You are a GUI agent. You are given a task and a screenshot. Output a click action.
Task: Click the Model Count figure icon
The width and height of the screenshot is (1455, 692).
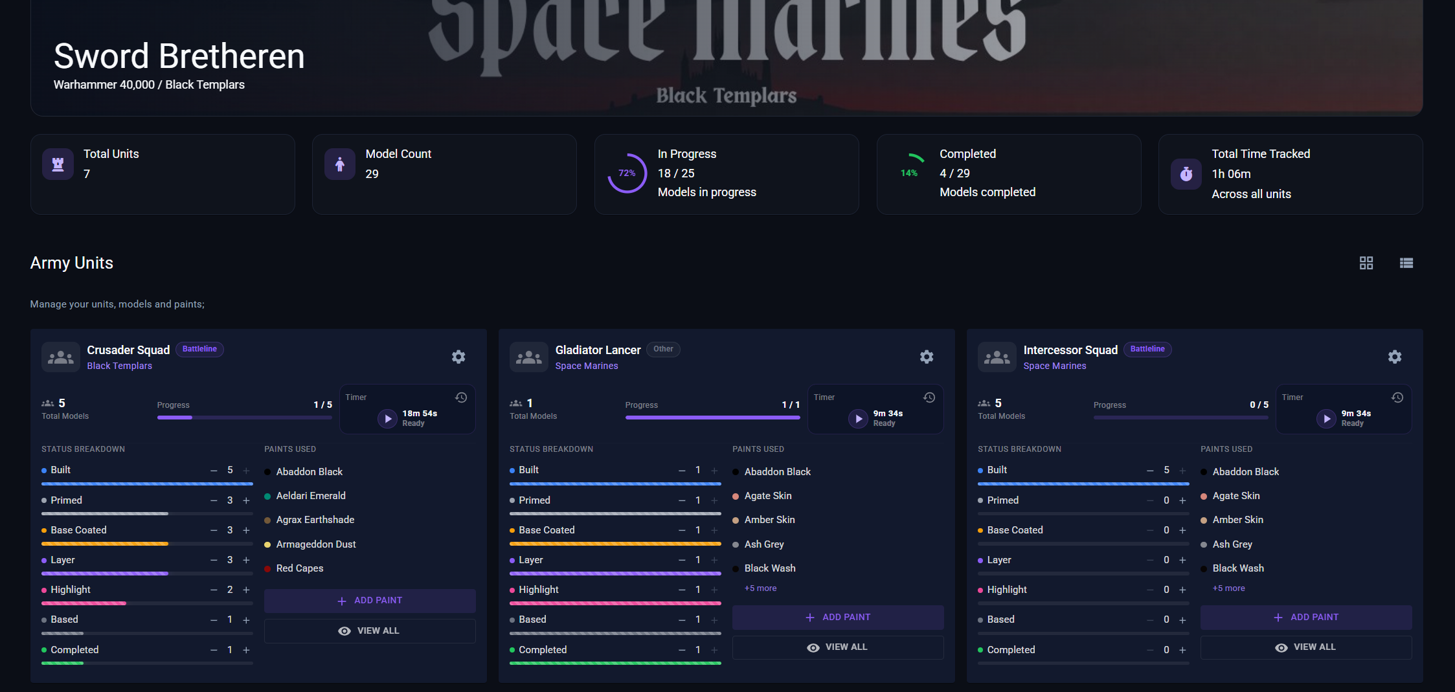pos(340,164)
